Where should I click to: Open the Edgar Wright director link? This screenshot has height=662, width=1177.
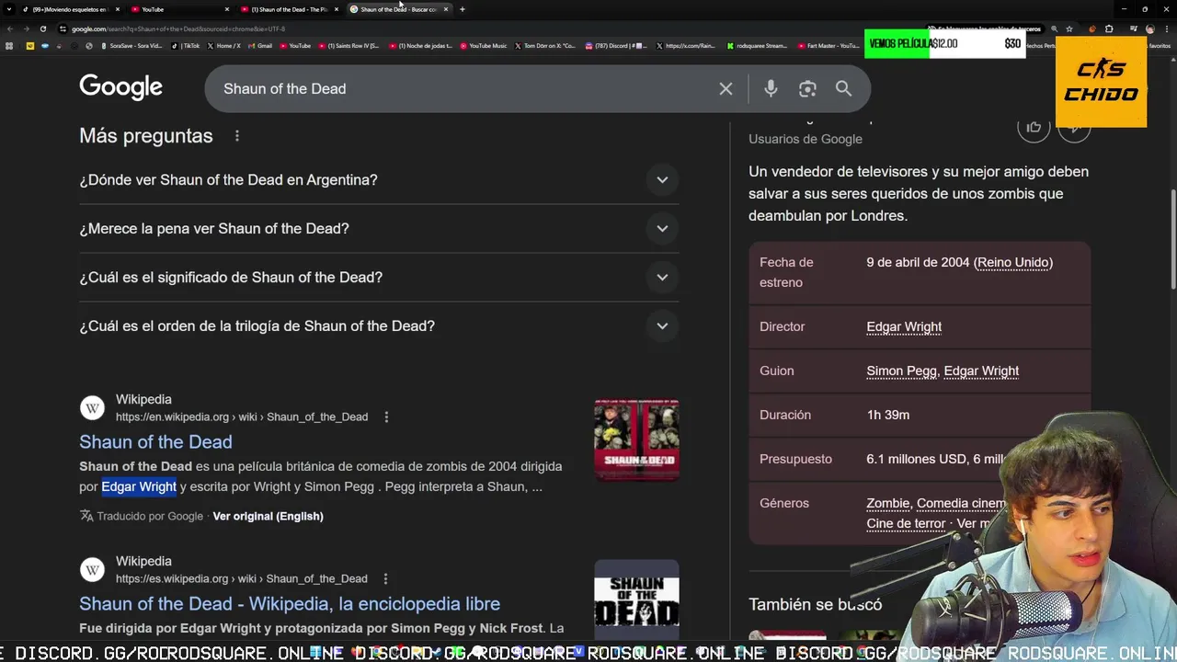pos(904,326)
